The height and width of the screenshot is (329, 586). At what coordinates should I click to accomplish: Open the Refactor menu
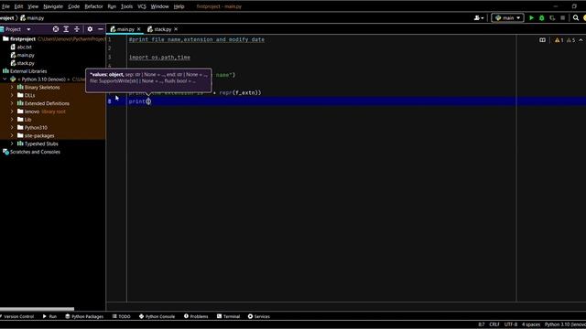(93, 6)
